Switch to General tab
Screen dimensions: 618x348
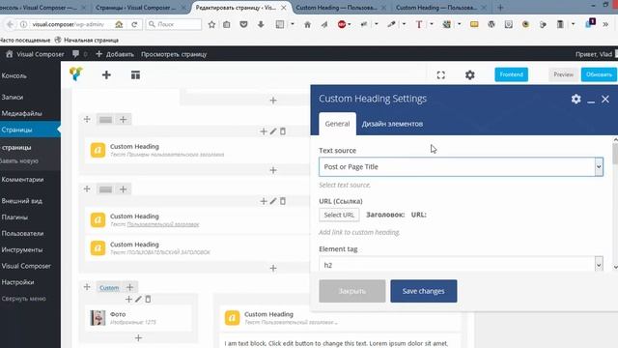click(337, 124)
